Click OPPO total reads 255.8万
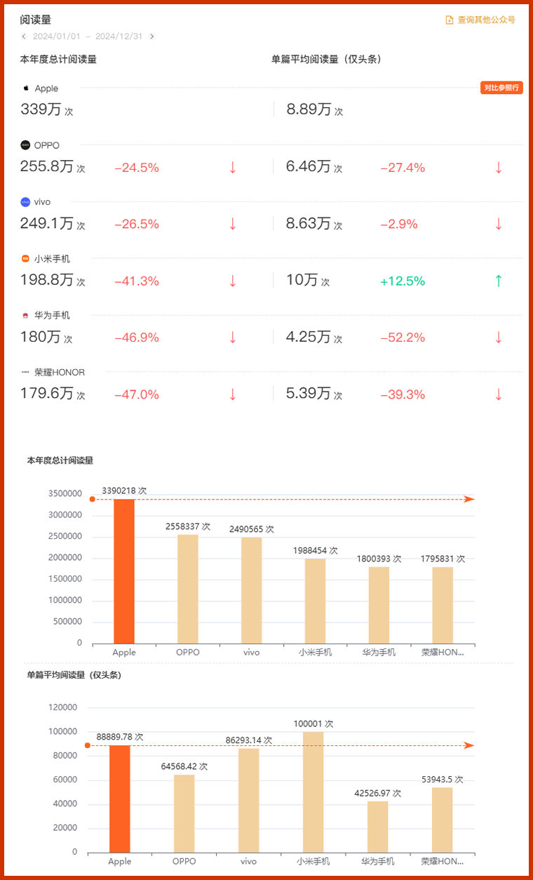This screenshot has width=533, height=880. point(47,167)
